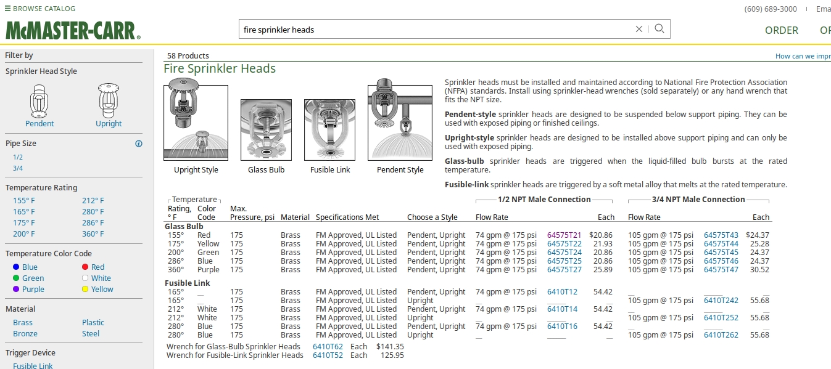Viewport: 831px width, 369px height.
Task: Open part number 64575T45
Action: pos(721,252)
